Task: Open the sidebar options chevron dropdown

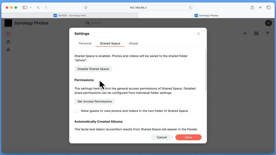Action: [x=31, y=8]
